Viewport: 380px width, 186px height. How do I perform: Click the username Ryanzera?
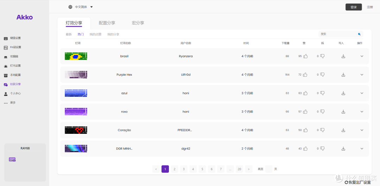point(186,56)
